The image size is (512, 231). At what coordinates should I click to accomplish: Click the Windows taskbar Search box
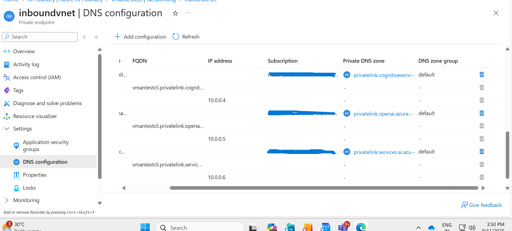click(200, 227)
